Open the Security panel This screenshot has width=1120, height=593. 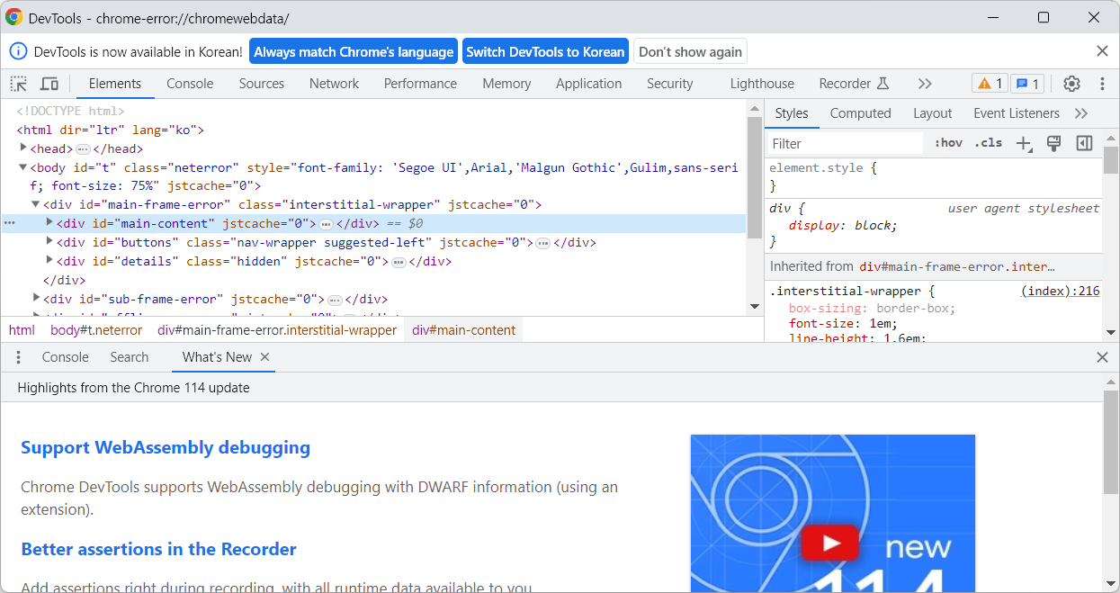[670, 84]
